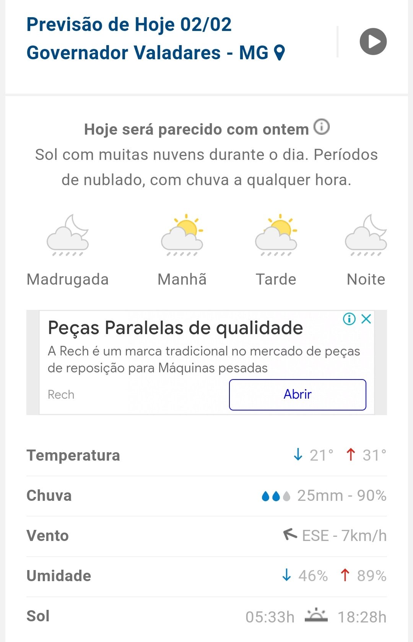The width and height of the screenshot is (413, 642).
Task: Tap the Noite period label
Action: [x=366, y=279]
